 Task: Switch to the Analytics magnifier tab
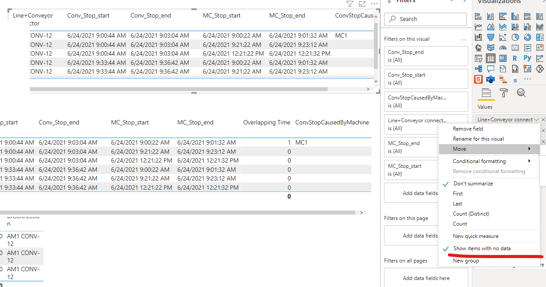click(x=521, y=93)
